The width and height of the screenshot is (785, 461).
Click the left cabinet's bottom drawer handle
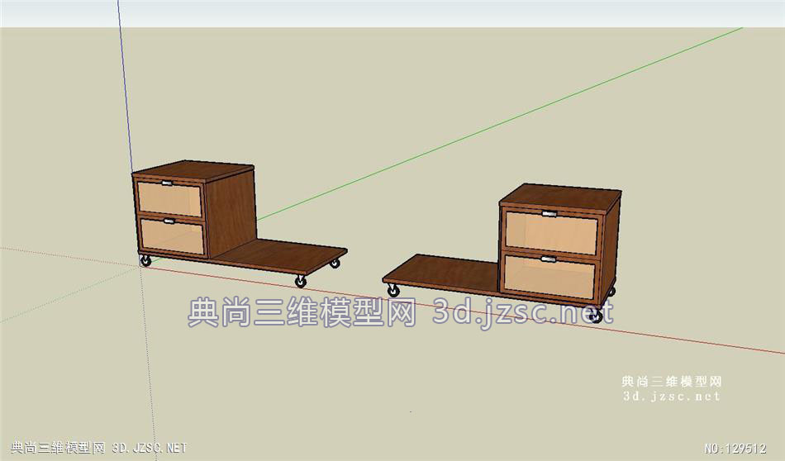pyautogui.click(x=169, y=221)
